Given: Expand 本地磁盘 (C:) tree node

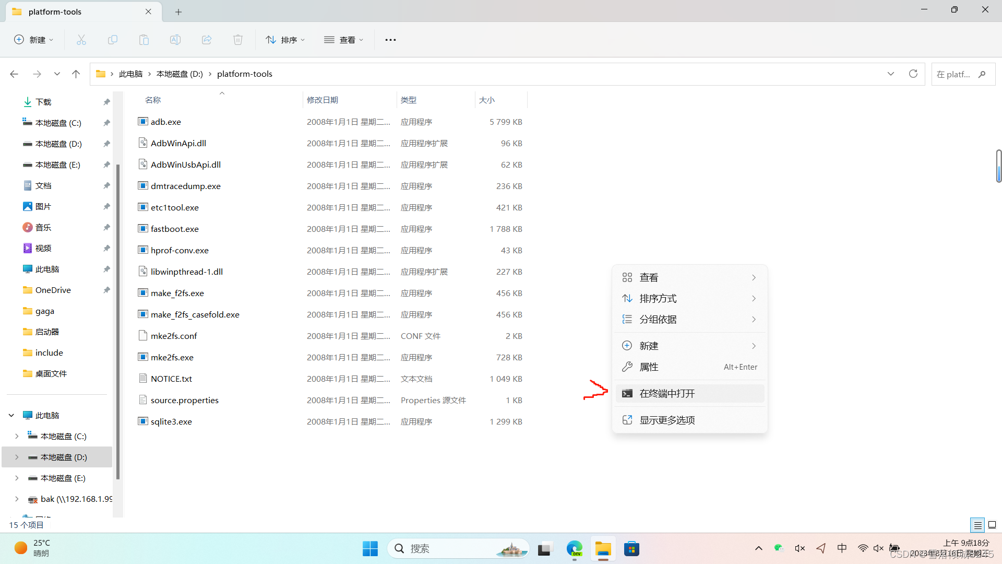Looking at the screenshot, I should pos(17,436).
